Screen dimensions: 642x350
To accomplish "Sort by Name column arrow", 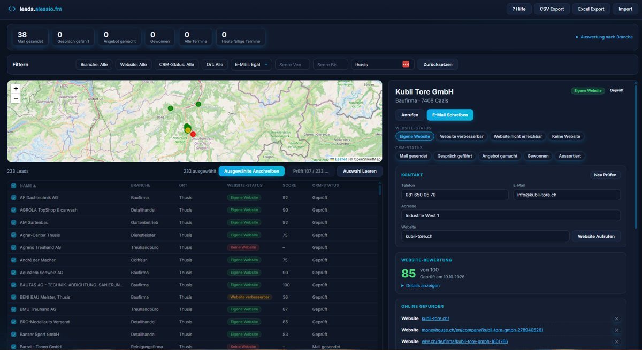I will tap(35, 185).
